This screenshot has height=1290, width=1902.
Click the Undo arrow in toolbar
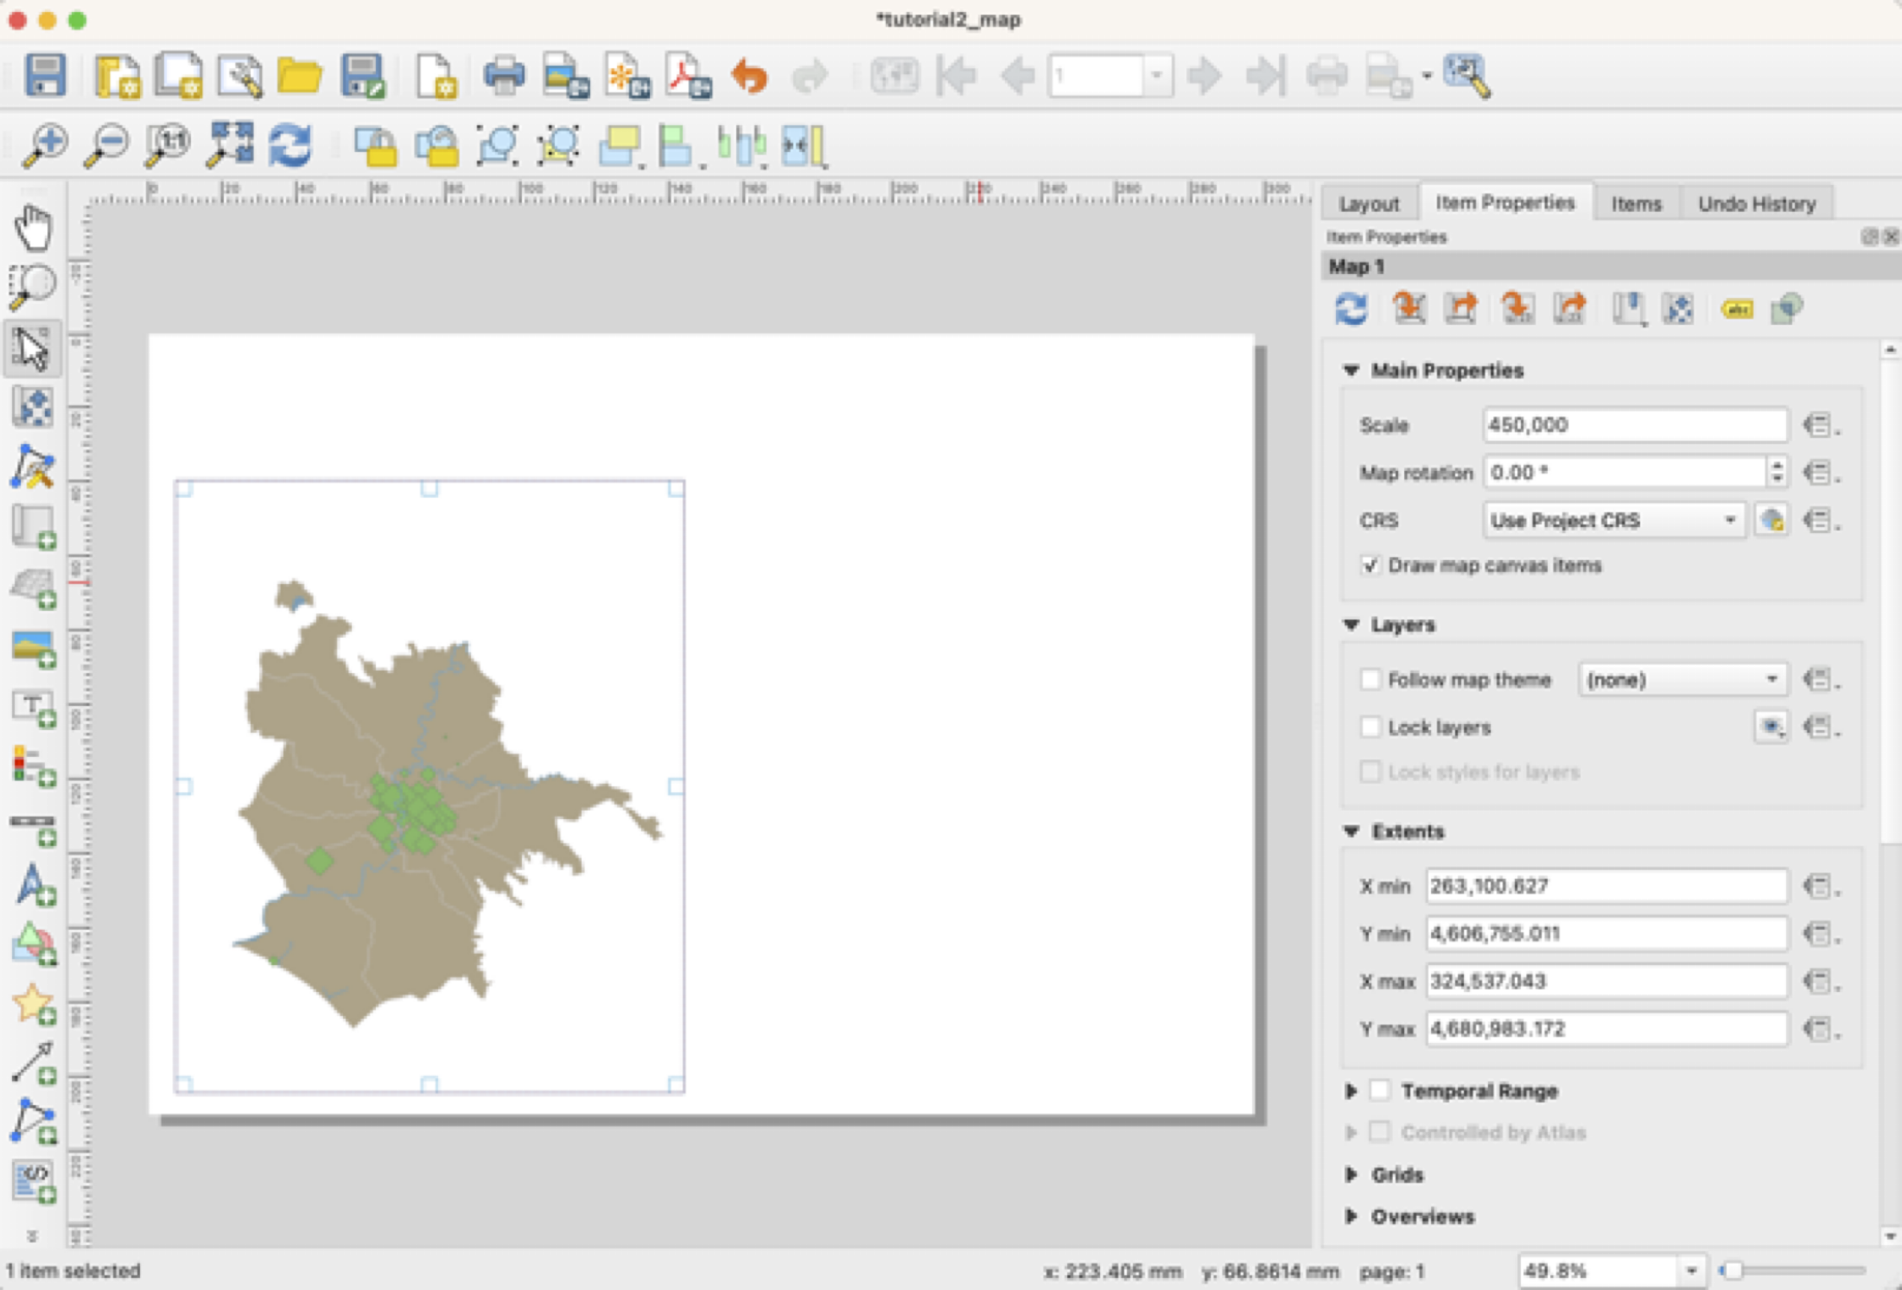[x=748, y=76]
